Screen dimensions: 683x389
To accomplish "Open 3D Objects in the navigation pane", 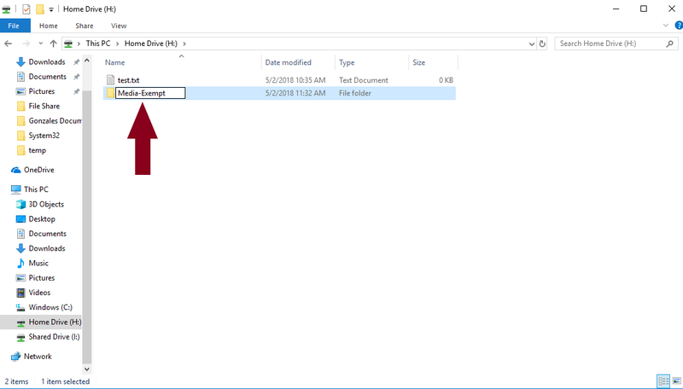I will pyautogui.click(x=46, y=205).
